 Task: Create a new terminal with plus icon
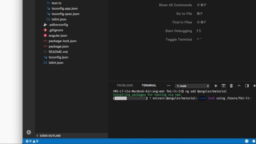click(x=216, y=86)
